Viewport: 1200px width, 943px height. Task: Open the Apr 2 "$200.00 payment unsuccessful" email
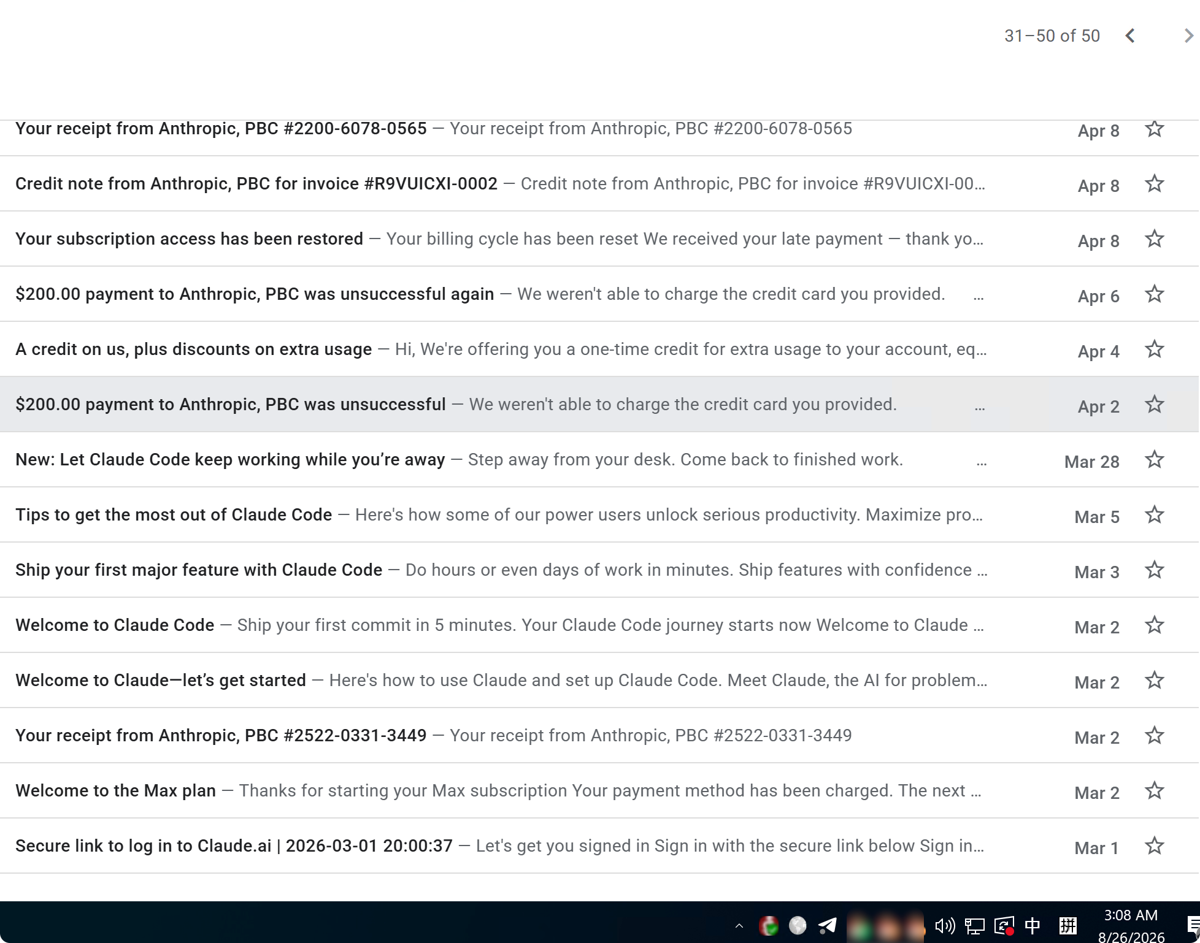click(x=599, y=404)
